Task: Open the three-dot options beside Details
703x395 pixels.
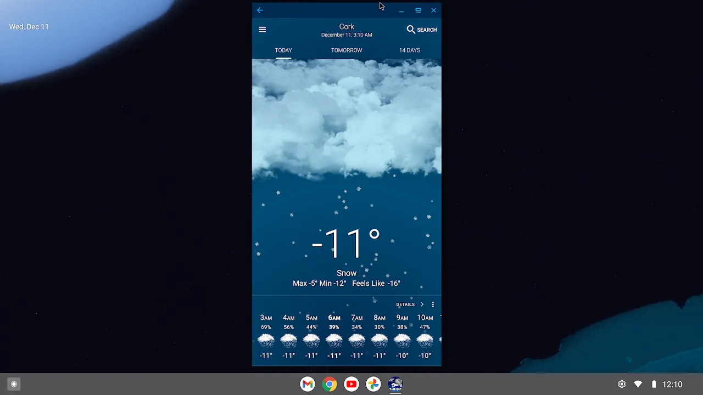Action: tap(433, 304)
